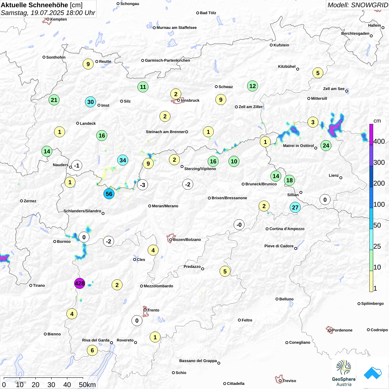Select the 9 marker near Reutte

click(88, 64)
